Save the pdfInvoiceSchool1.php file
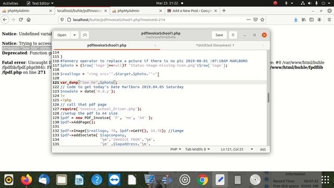Screen dimensions: 334x188 pyautogui.click(x=219, y=35)
